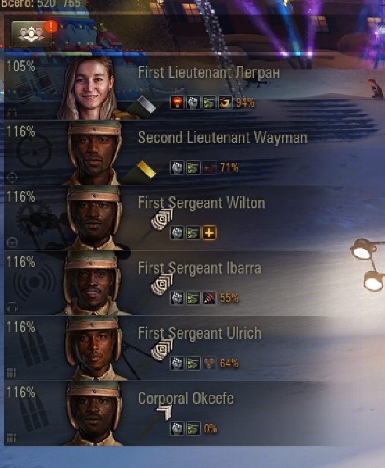Select First Sergeant Ibarra name
The image size is (385, 468).
click(200, 268)
